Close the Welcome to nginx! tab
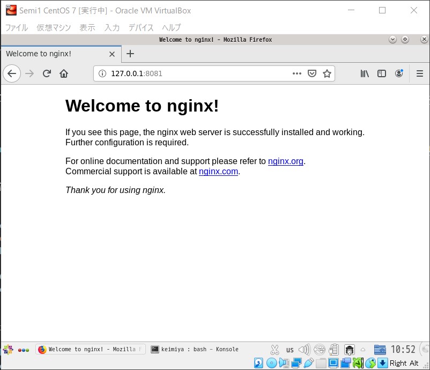430x370 pixels. click(112, 54)
